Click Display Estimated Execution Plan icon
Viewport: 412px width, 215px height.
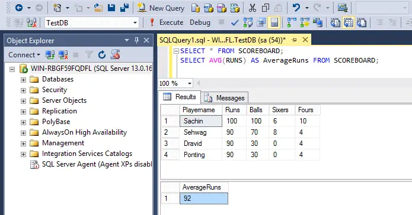click(248, 23)
